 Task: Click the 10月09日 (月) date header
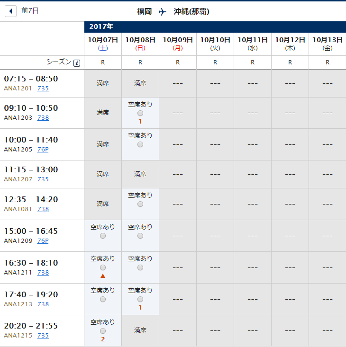click(178, 44)
